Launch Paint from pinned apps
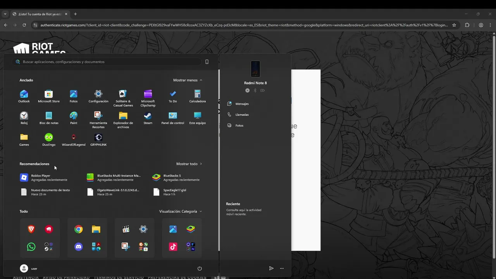This screenshot has width=496, height=279. (74, 118)
